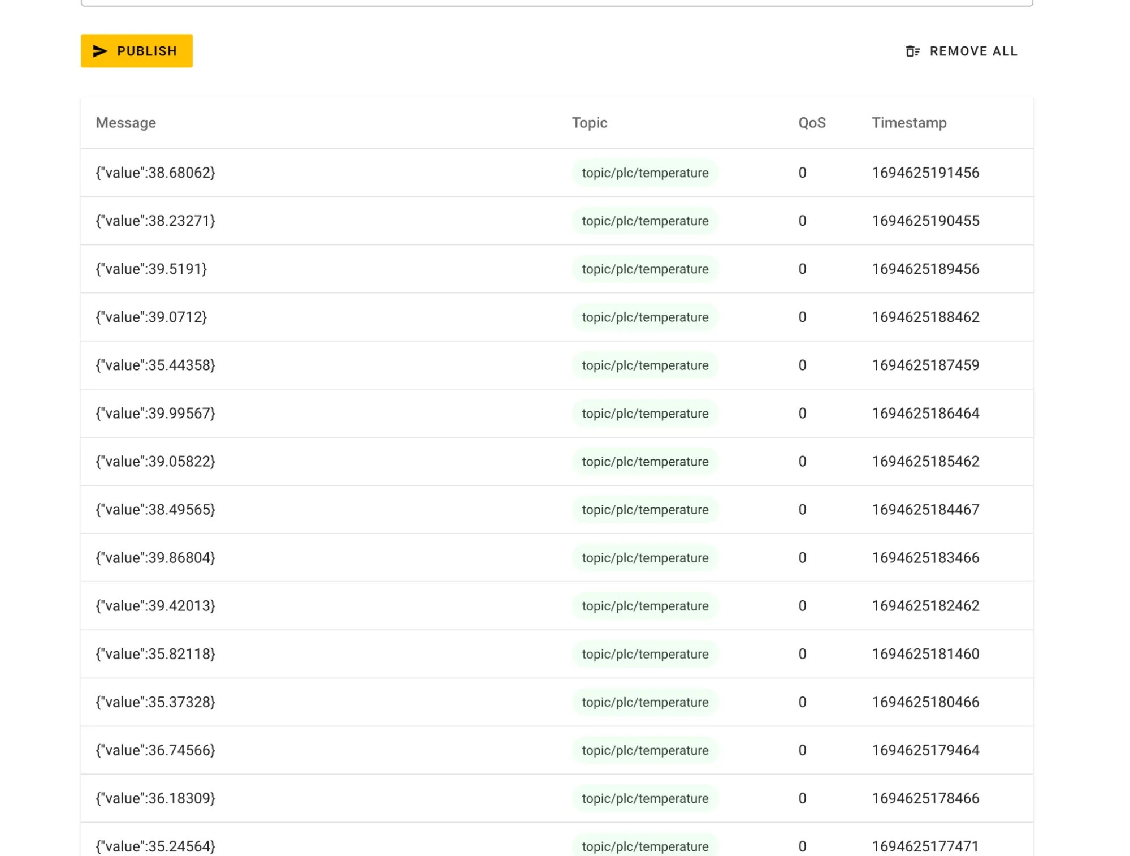Select message {"value":39.5191}
The width and height of the screenshot is (1130, 856).
(151, 269)
